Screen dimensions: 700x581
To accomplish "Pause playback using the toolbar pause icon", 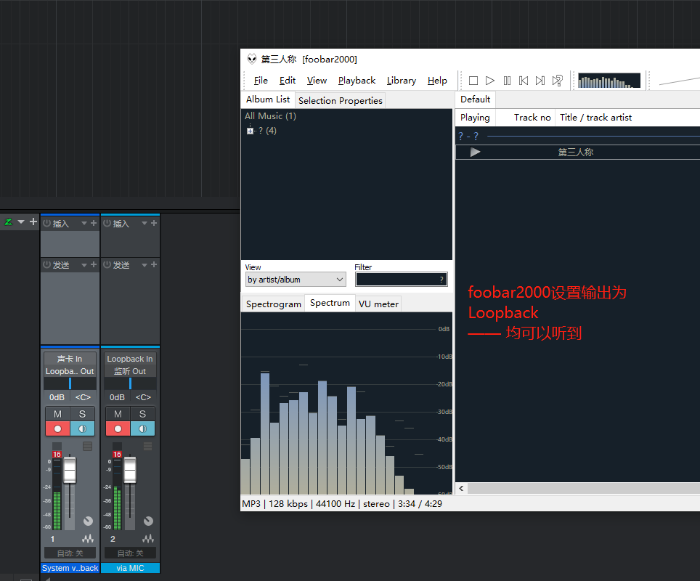I will click(507, 81).
